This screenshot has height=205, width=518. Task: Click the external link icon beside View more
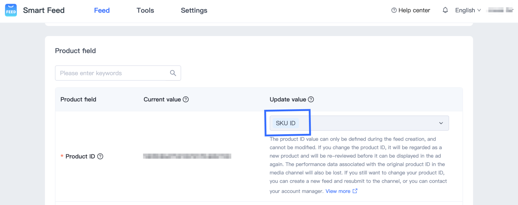pos(355,191)
